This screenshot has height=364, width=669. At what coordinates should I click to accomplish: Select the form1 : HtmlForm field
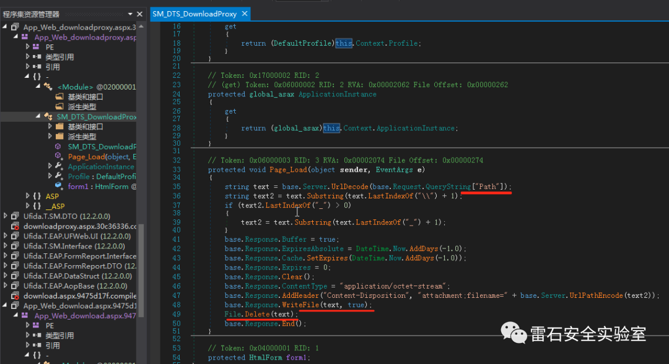pyautogui.click(x=102, y=187)
